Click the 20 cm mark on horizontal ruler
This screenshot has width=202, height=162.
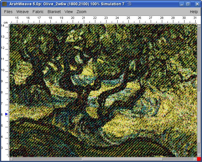pos(73,18)
